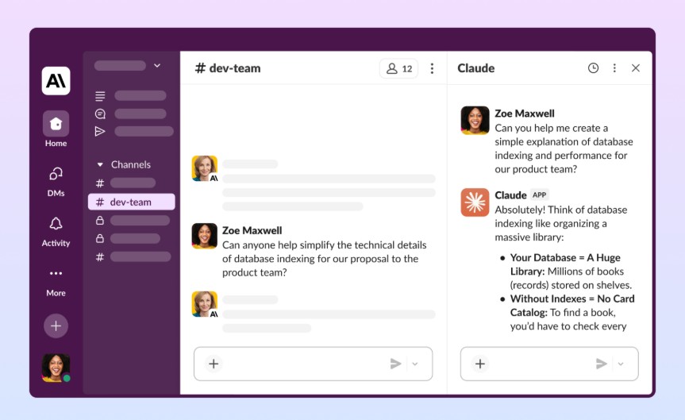
Task: Open the dev-team channel options menu
Action: (432, 68)
